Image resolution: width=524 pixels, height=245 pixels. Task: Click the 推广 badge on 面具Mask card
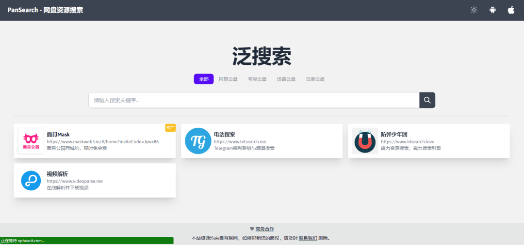point(170,128)
